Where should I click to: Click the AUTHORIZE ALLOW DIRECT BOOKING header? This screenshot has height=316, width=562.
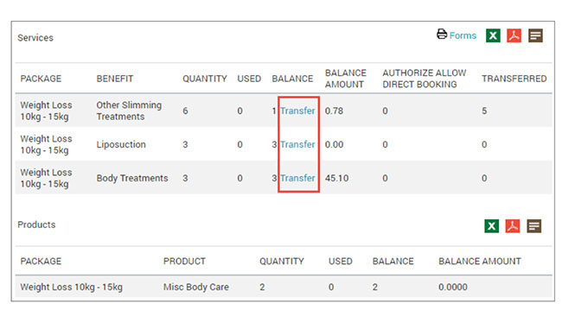tap(424, 79)
